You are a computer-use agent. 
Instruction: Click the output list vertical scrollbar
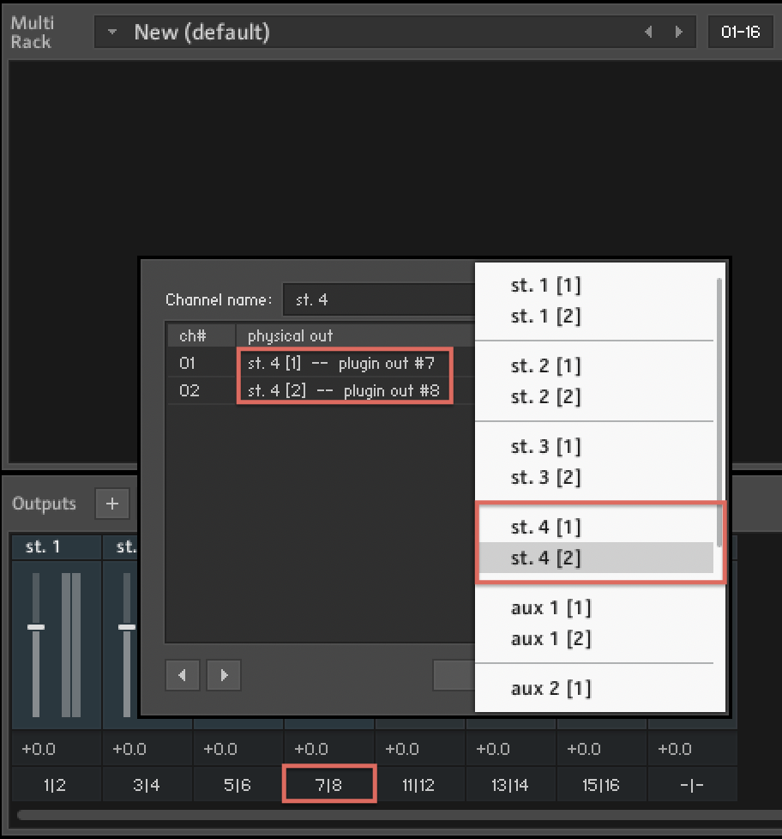[719, 412]
